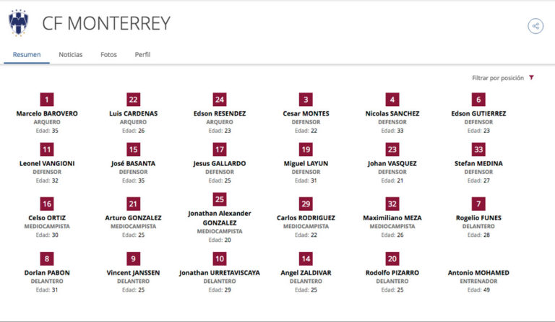555x322 pixels.
Task: Click jersey number 21 badge
Action: click(x=133, y=204)
